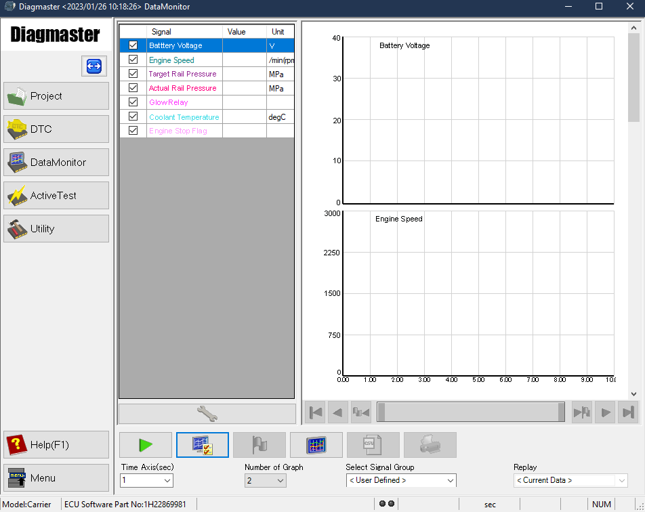Image resolution: width=645 pixels, height=512 pixels.
Task: Jump to the last replay frame
Action: click(x=627, y=412)
